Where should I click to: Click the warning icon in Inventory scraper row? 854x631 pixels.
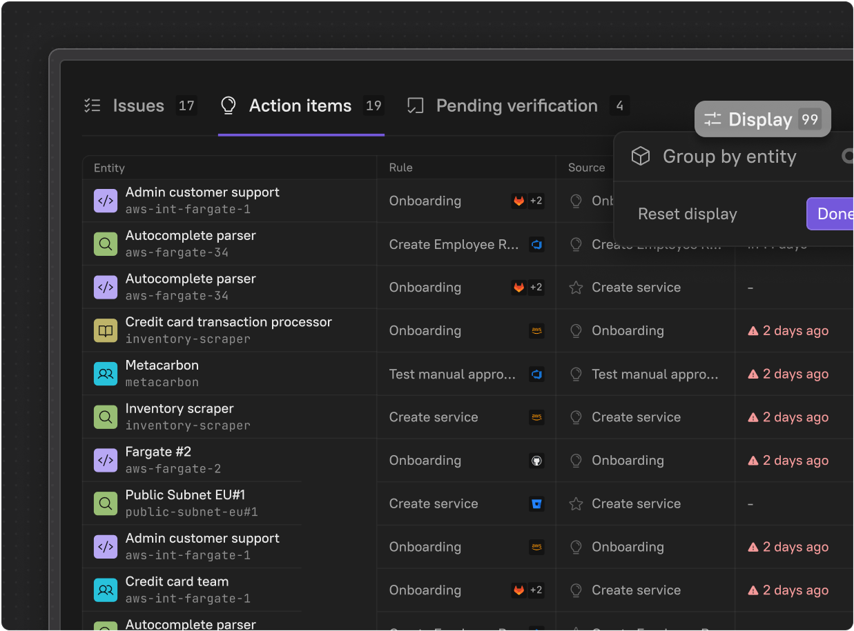point(753,417)
